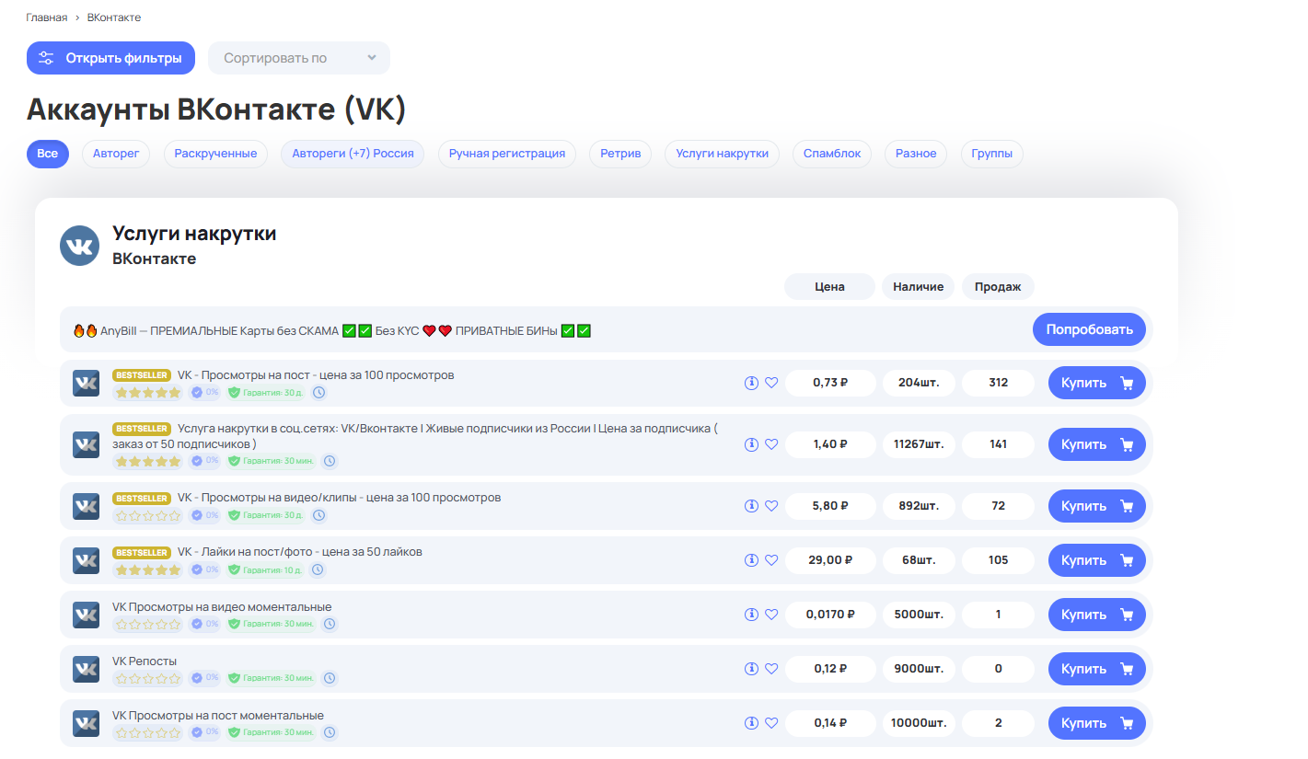Image resolution: width=1308 pixels, height=759 pixels.
Task: Click the large VK logo beside Услуги накрутки
Action: click(79, 247)
